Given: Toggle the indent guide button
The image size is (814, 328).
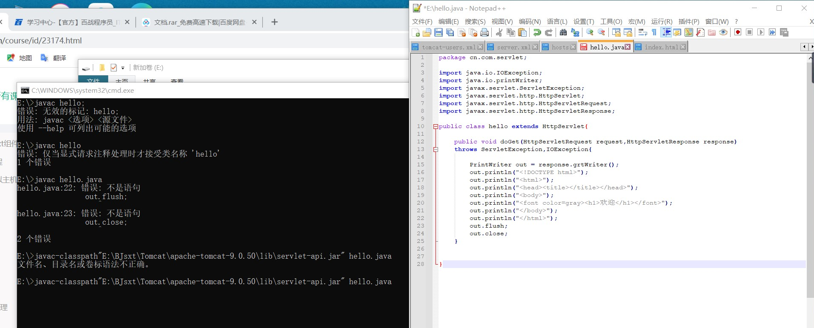Looking at the screenshot, I should pyautogui.click(x=666, y=32).
